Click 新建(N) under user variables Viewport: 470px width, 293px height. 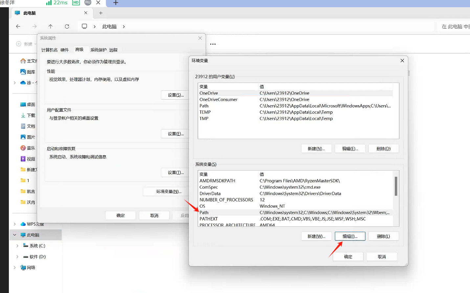(316, 148)
